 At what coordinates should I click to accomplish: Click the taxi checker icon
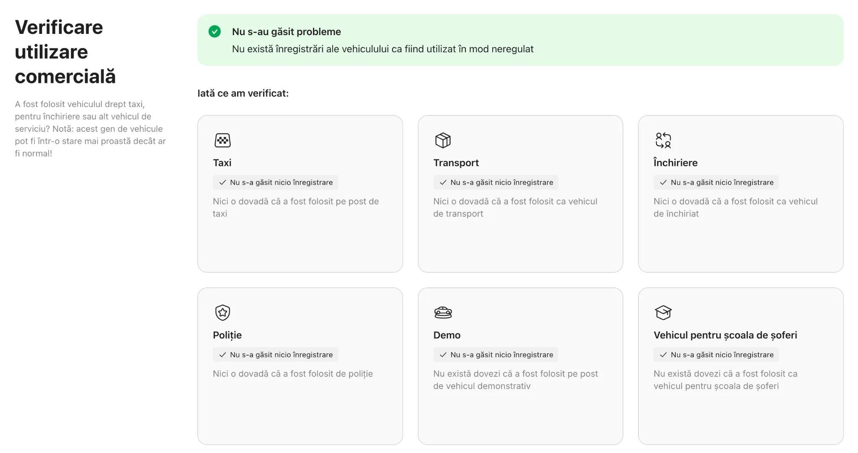(222, 140)
